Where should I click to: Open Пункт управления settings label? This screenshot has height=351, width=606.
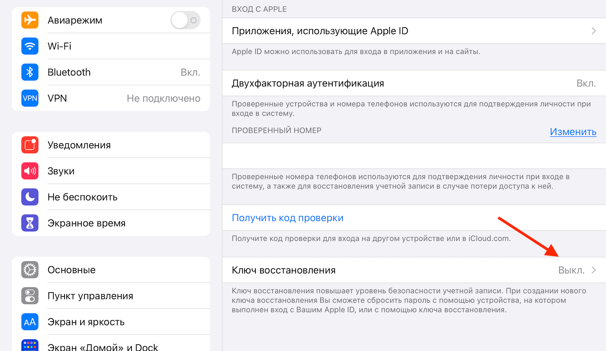coord(90,296)
